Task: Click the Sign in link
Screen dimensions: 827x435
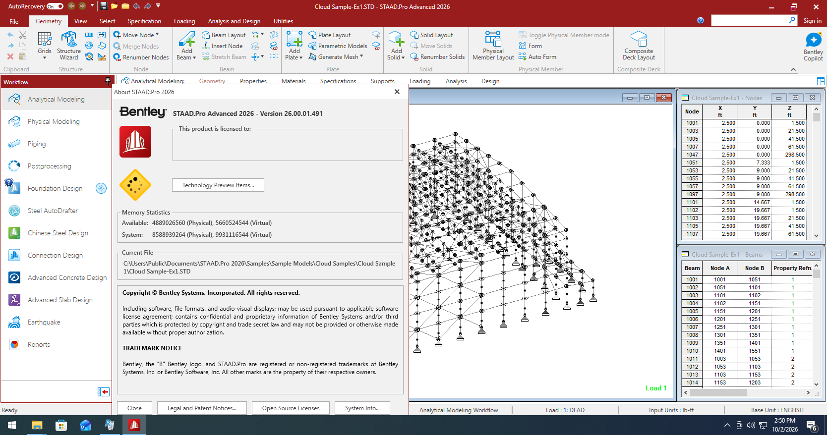Action: tap(812, 21)
